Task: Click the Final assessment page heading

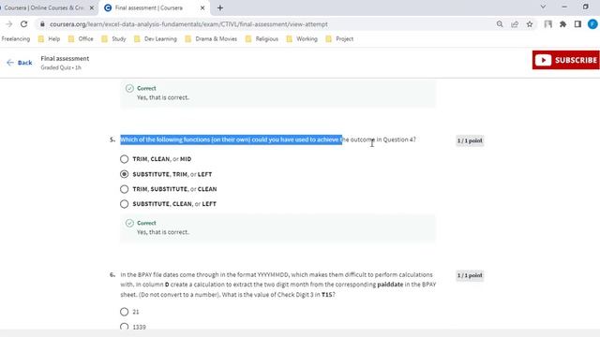Action: point(65,58)
